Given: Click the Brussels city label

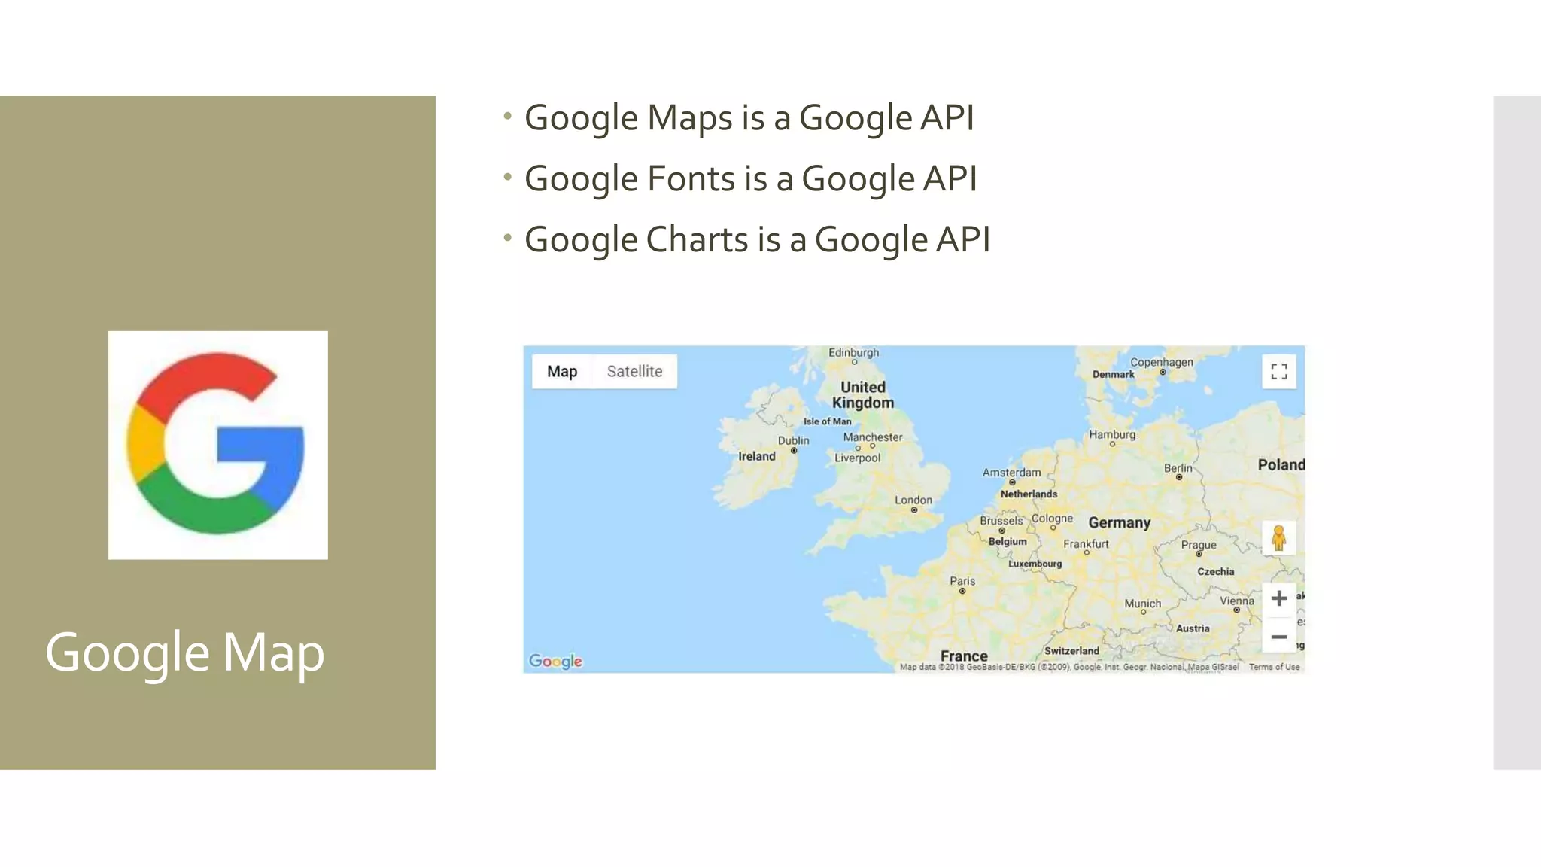Looking at the screenshot, I should [x=1001, y=520].
